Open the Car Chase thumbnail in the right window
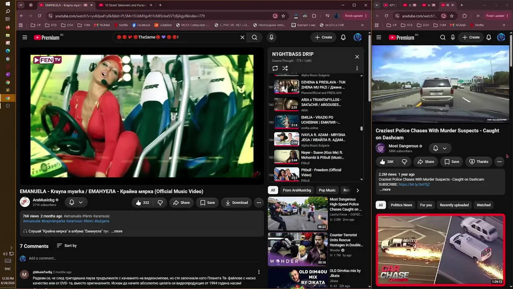 click(440, 250)
